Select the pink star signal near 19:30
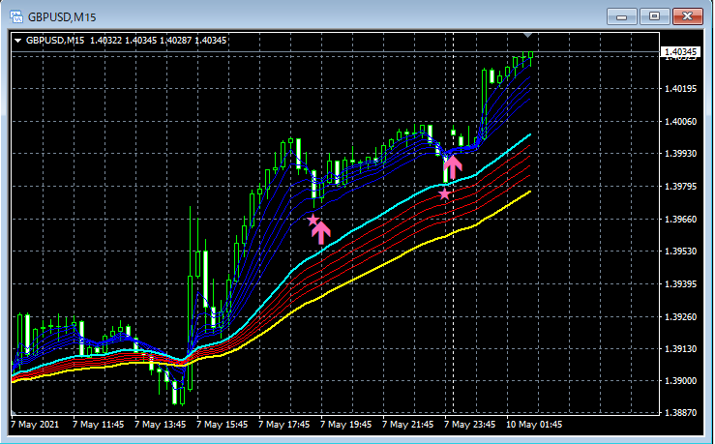Screen dimensions: 715x444 tap(313, 221)
